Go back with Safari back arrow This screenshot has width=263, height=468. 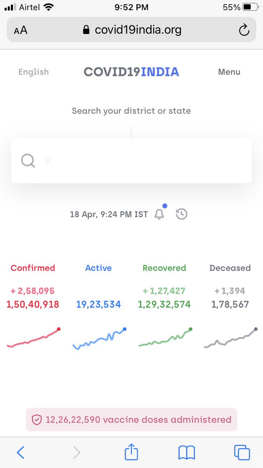pos(21,452)
